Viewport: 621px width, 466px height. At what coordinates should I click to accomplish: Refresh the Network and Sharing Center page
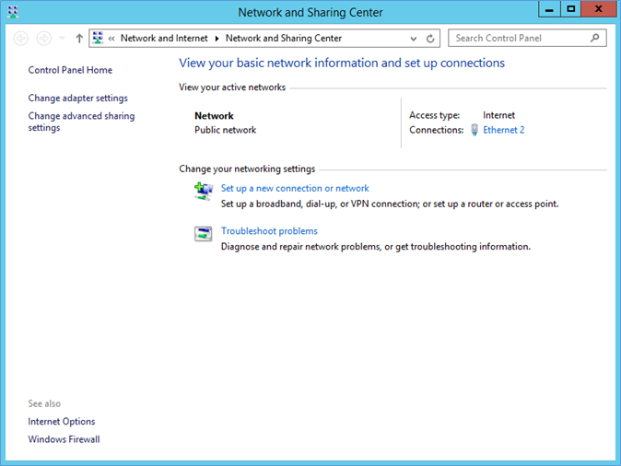click(430, 39)
